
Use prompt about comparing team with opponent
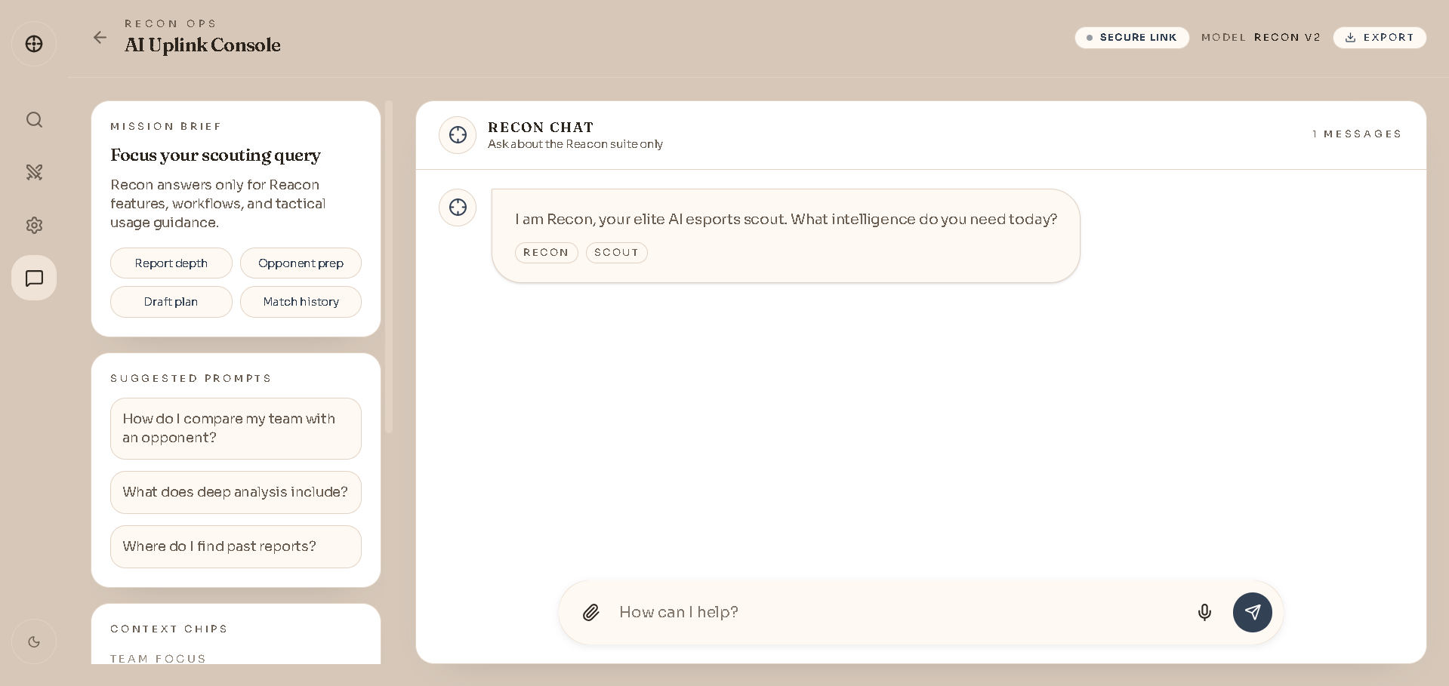coord(236,429)
